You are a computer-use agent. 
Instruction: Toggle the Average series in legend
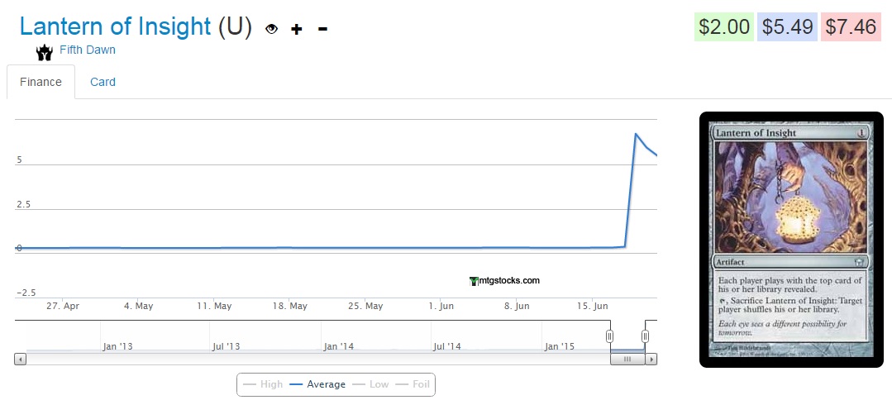(x=318, y=384)
